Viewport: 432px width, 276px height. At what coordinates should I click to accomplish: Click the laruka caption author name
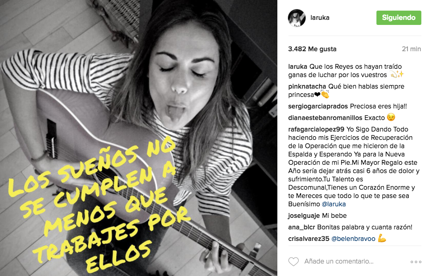click(298, 67)
